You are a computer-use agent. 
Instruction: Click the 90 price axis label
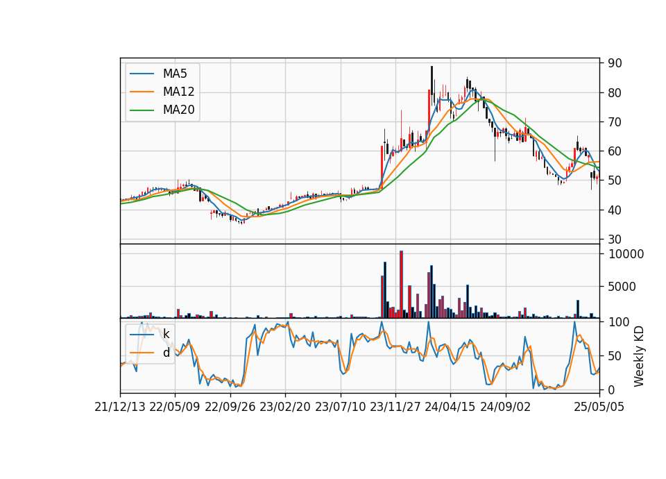tap(615, 63)
